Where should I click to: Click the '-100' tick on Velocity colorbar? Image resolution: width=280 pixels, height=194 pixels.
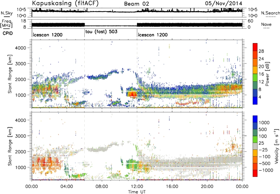[265, 157]
